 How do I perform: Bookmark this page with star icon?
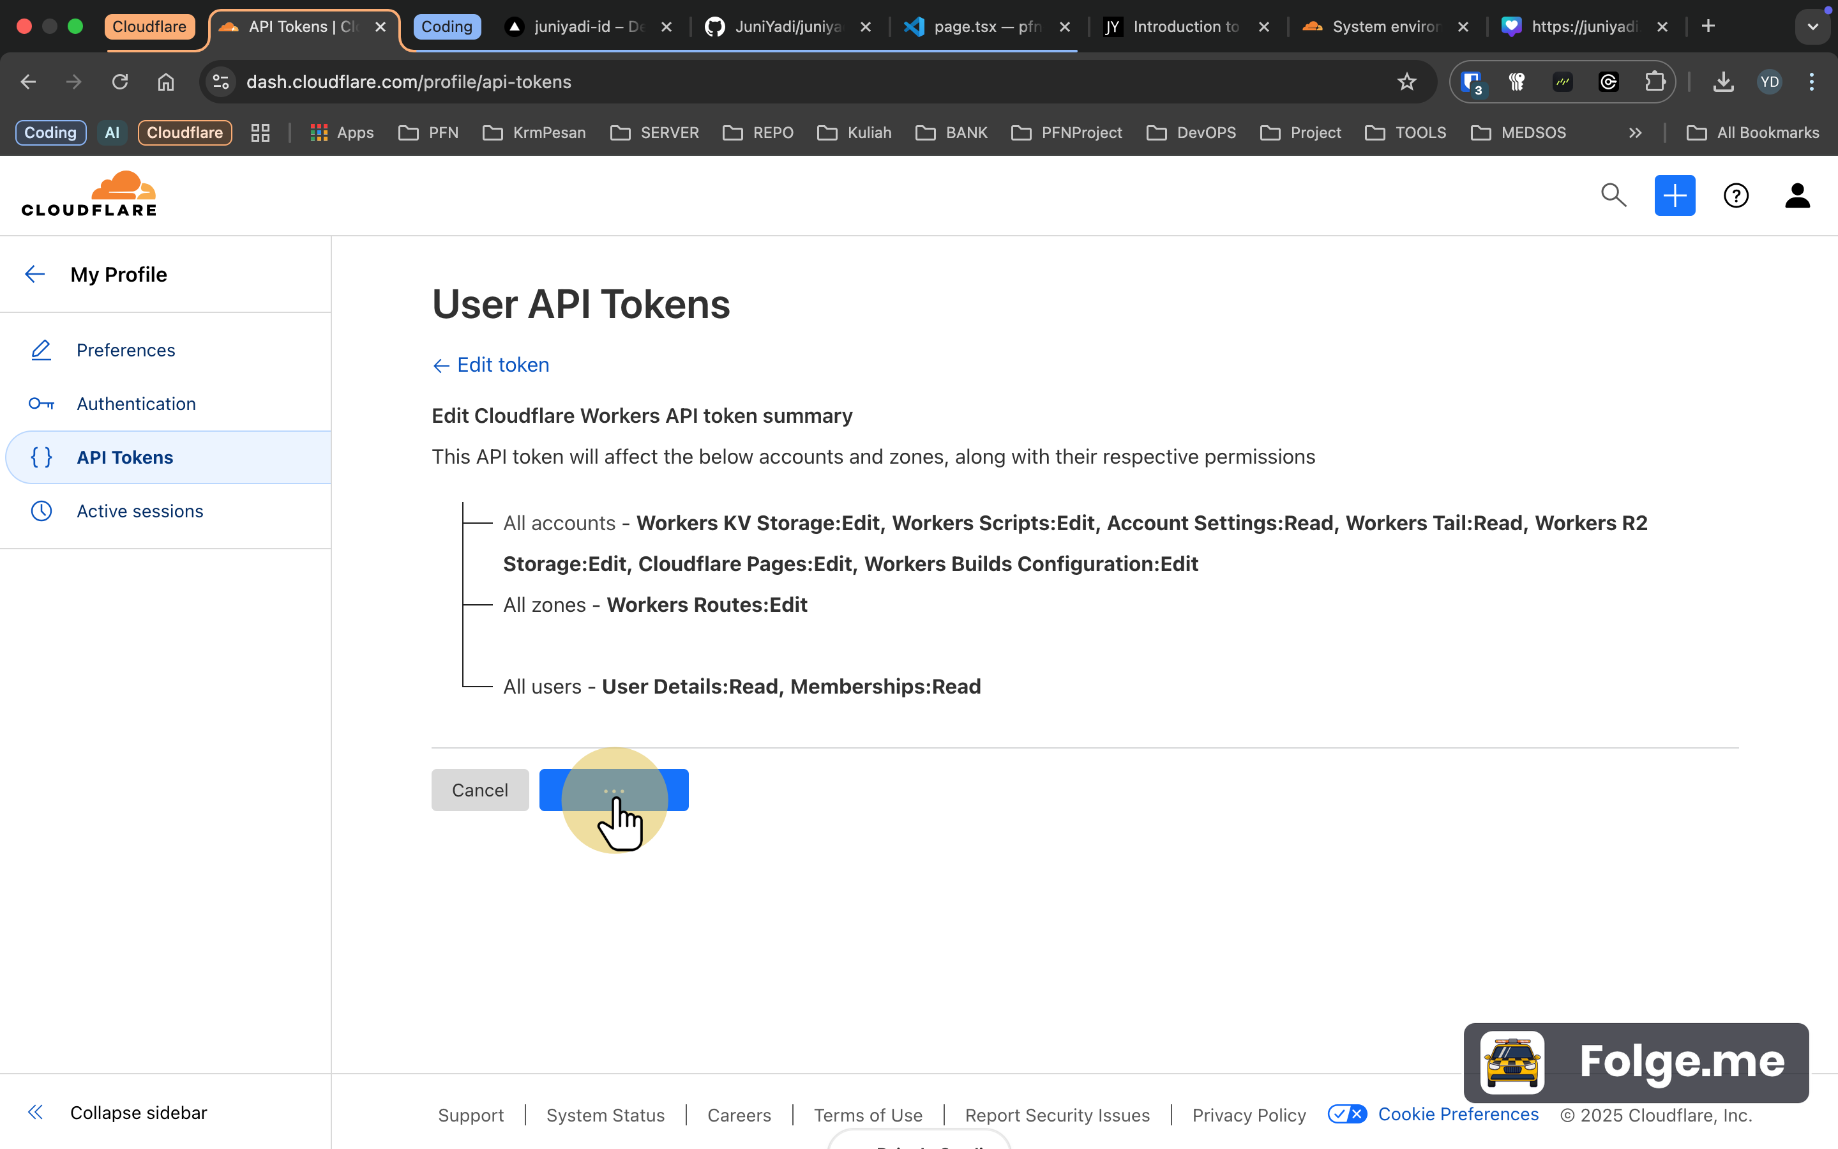[x=1406, y=82]
